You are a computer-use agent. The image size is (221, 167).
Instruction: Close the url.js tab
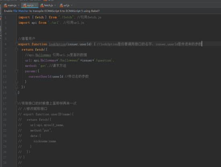(72, 5)
